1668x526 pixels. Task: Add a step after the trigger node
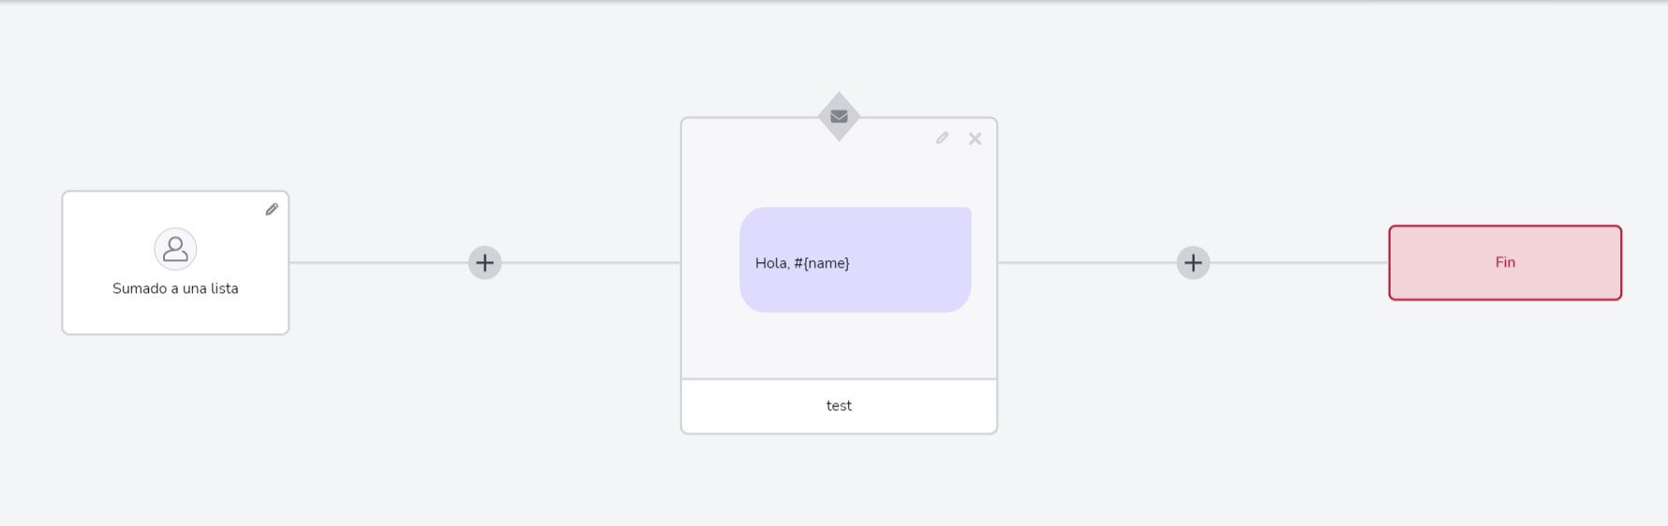click(484, 263)
